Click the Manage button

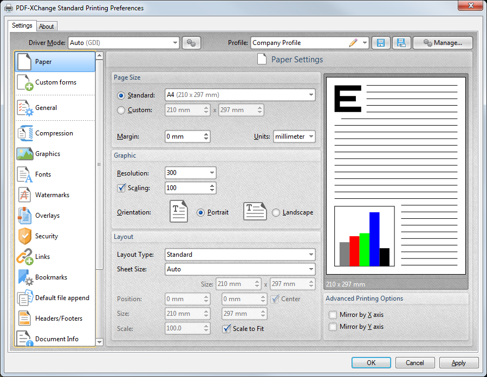pyautogui.click(x=443, y=43)
